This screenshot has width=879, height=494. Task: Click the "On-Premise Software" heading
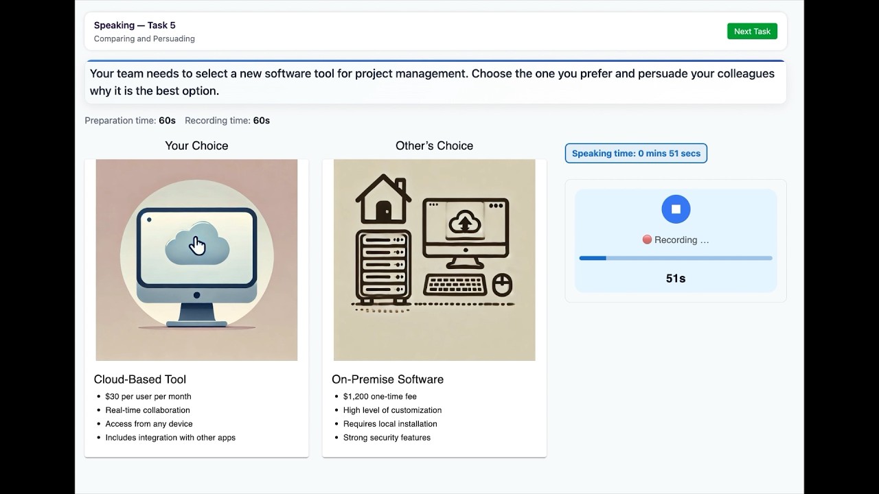point(387,379)
